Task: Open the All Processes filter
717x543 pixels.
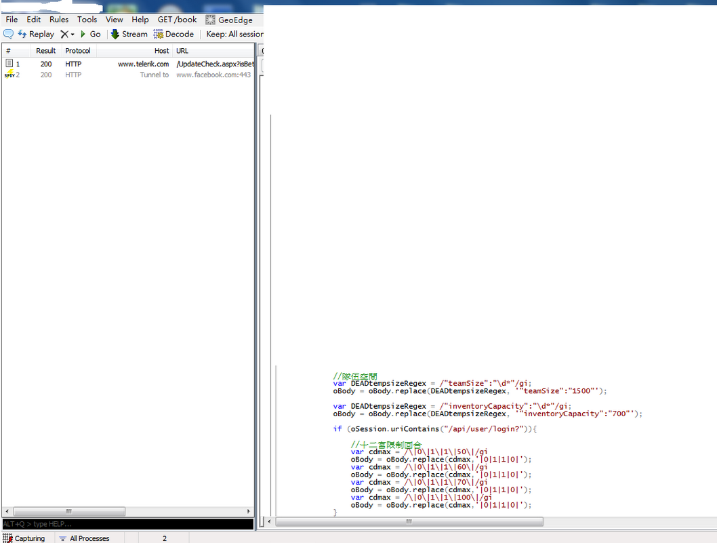Action: tap(84, 538)
